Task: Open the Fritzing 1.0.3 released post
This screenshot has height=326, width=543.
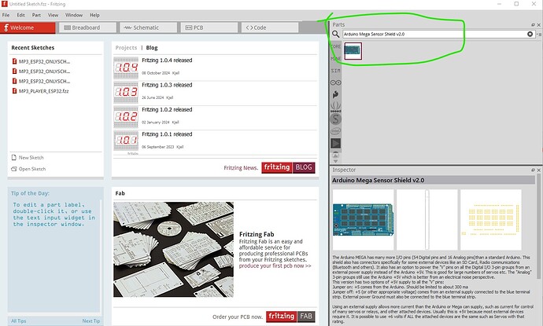Action: point(167,85)
